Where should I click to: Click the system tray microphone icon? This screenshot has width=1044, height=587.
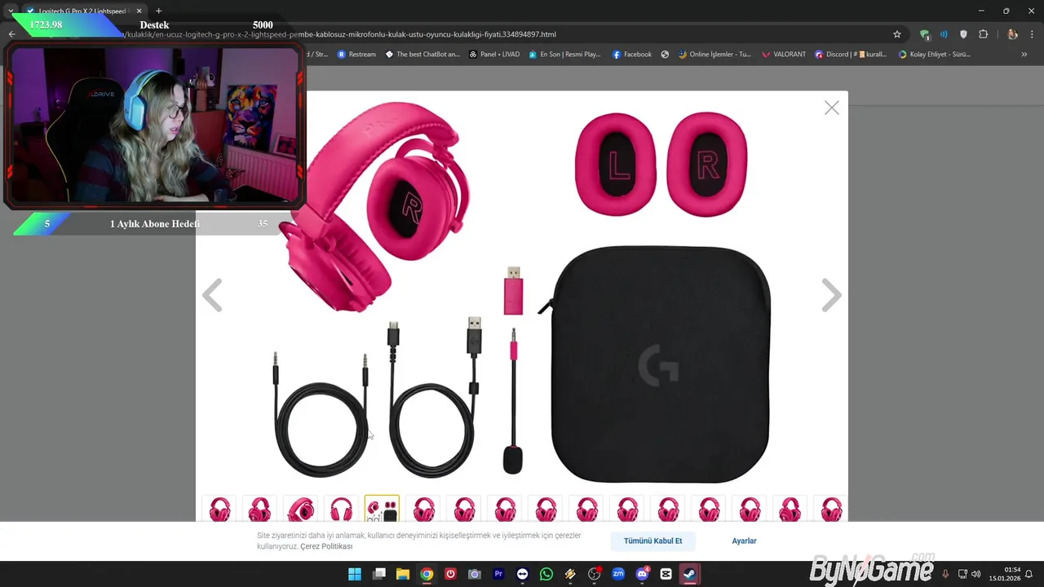945,574
